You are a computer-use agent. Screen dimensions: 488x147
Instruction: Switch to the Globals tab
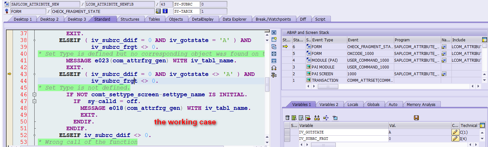click(x=374, y=104)
